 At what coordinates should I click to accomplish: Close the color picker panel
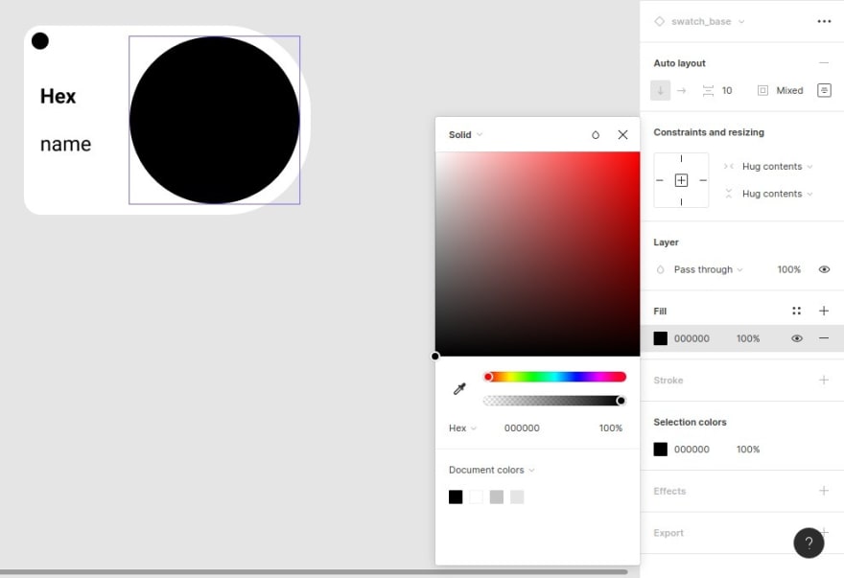tap(622, 134)
